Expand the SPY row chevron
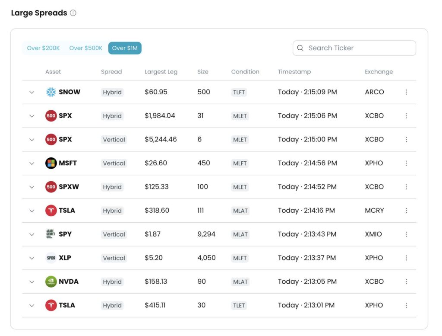Viewport: 442px width, 336px height. tap(32, 234)
